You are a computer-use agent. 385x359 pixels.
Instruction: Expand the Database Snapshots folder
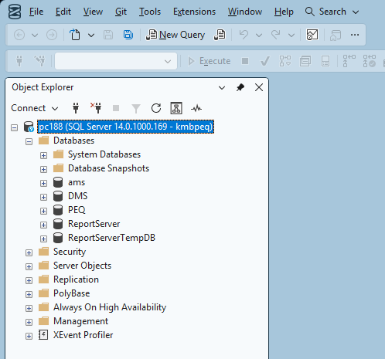pyautogui.click(x=43, y=169)
